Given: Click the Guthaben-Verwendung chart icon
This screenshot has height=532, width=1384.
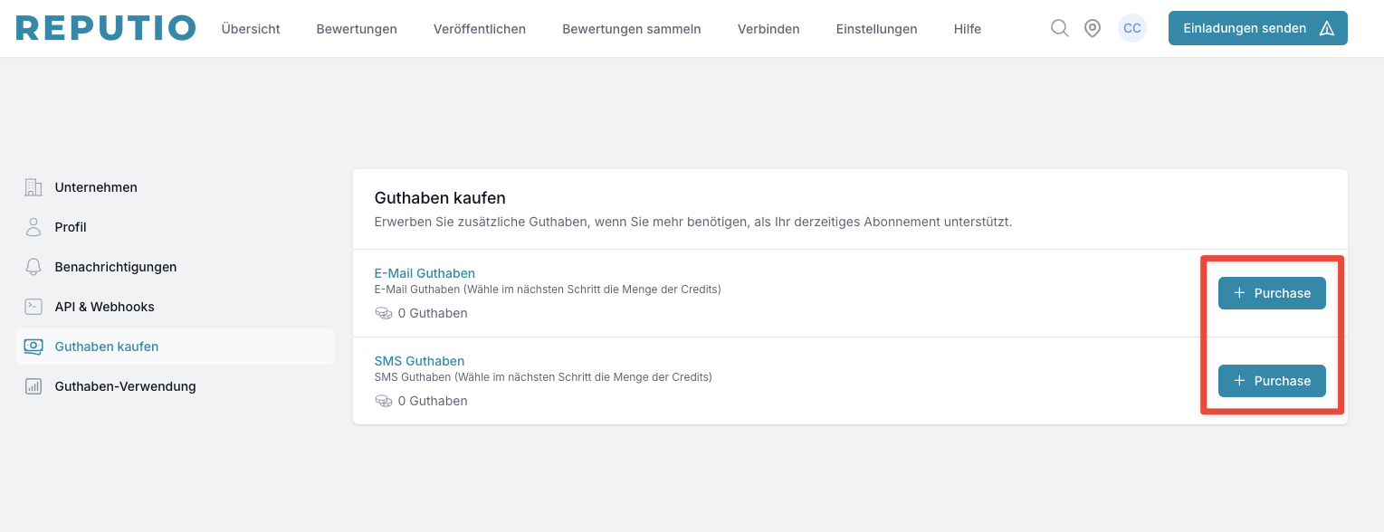Looking at the screenshot, I should (33, 386).
